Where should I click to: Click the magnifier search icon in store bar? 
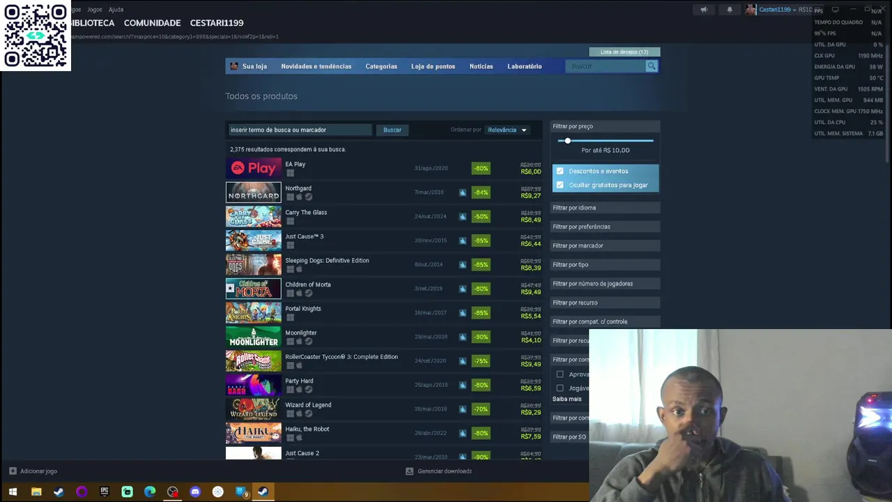click(651, 66)
